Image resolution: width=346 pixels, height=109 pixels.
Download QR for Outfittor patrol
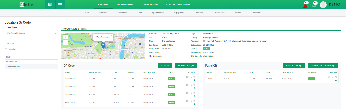click(x=336, y=80)
